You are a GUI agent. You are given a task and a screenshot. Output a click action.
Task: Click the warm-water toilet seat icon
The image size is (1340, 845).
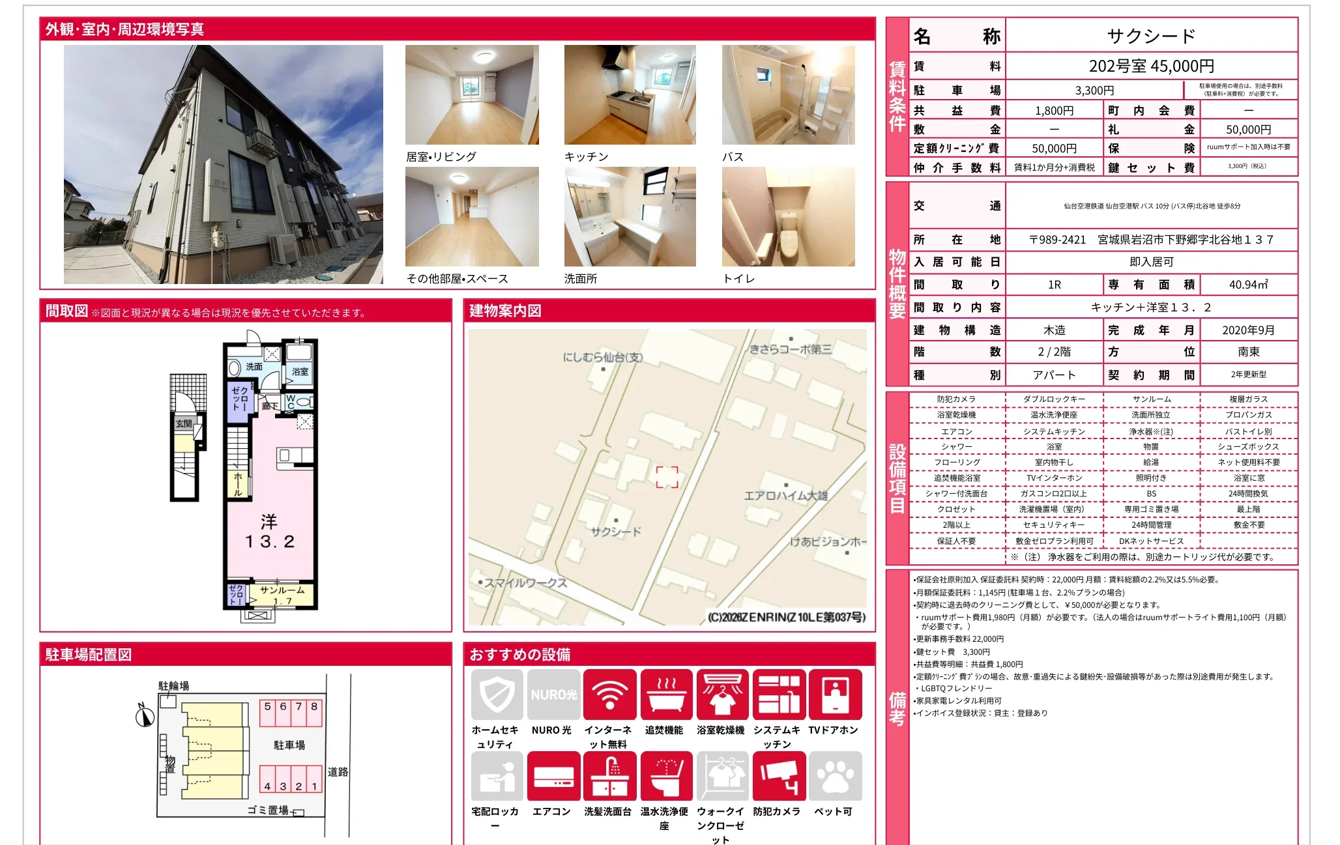click(666, 776)
